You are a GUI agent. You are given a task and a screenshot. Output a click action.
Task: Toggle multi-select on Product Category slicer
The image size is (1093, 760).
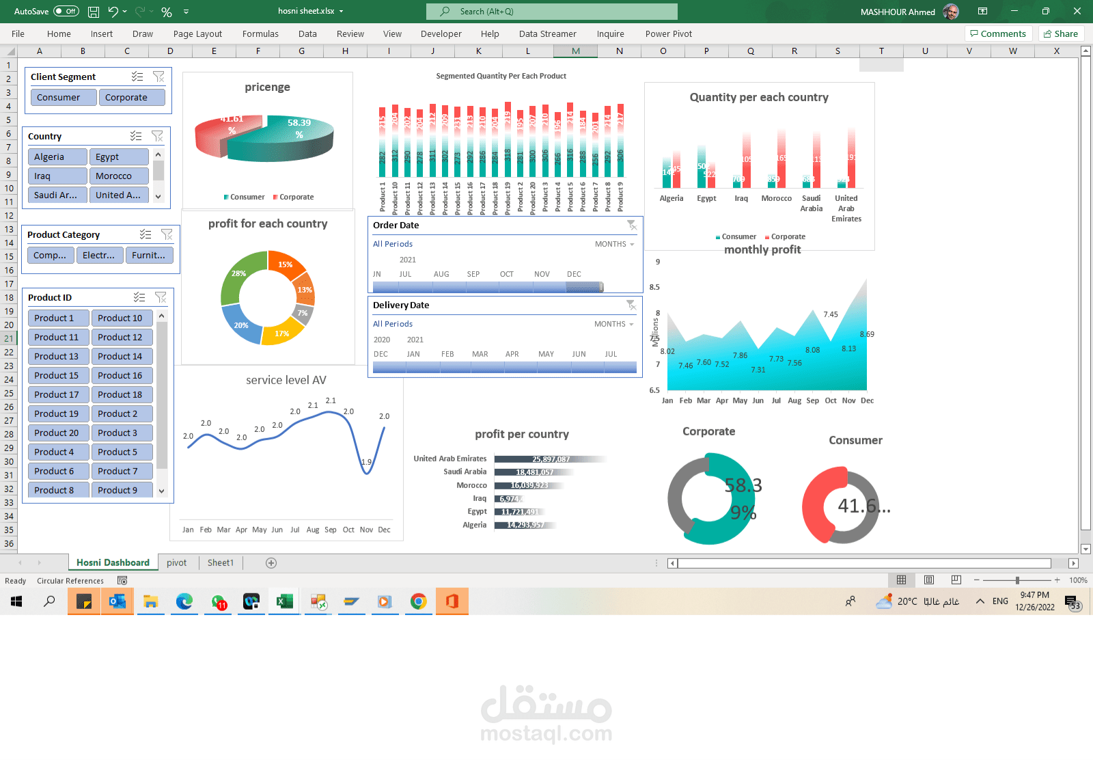146,234
